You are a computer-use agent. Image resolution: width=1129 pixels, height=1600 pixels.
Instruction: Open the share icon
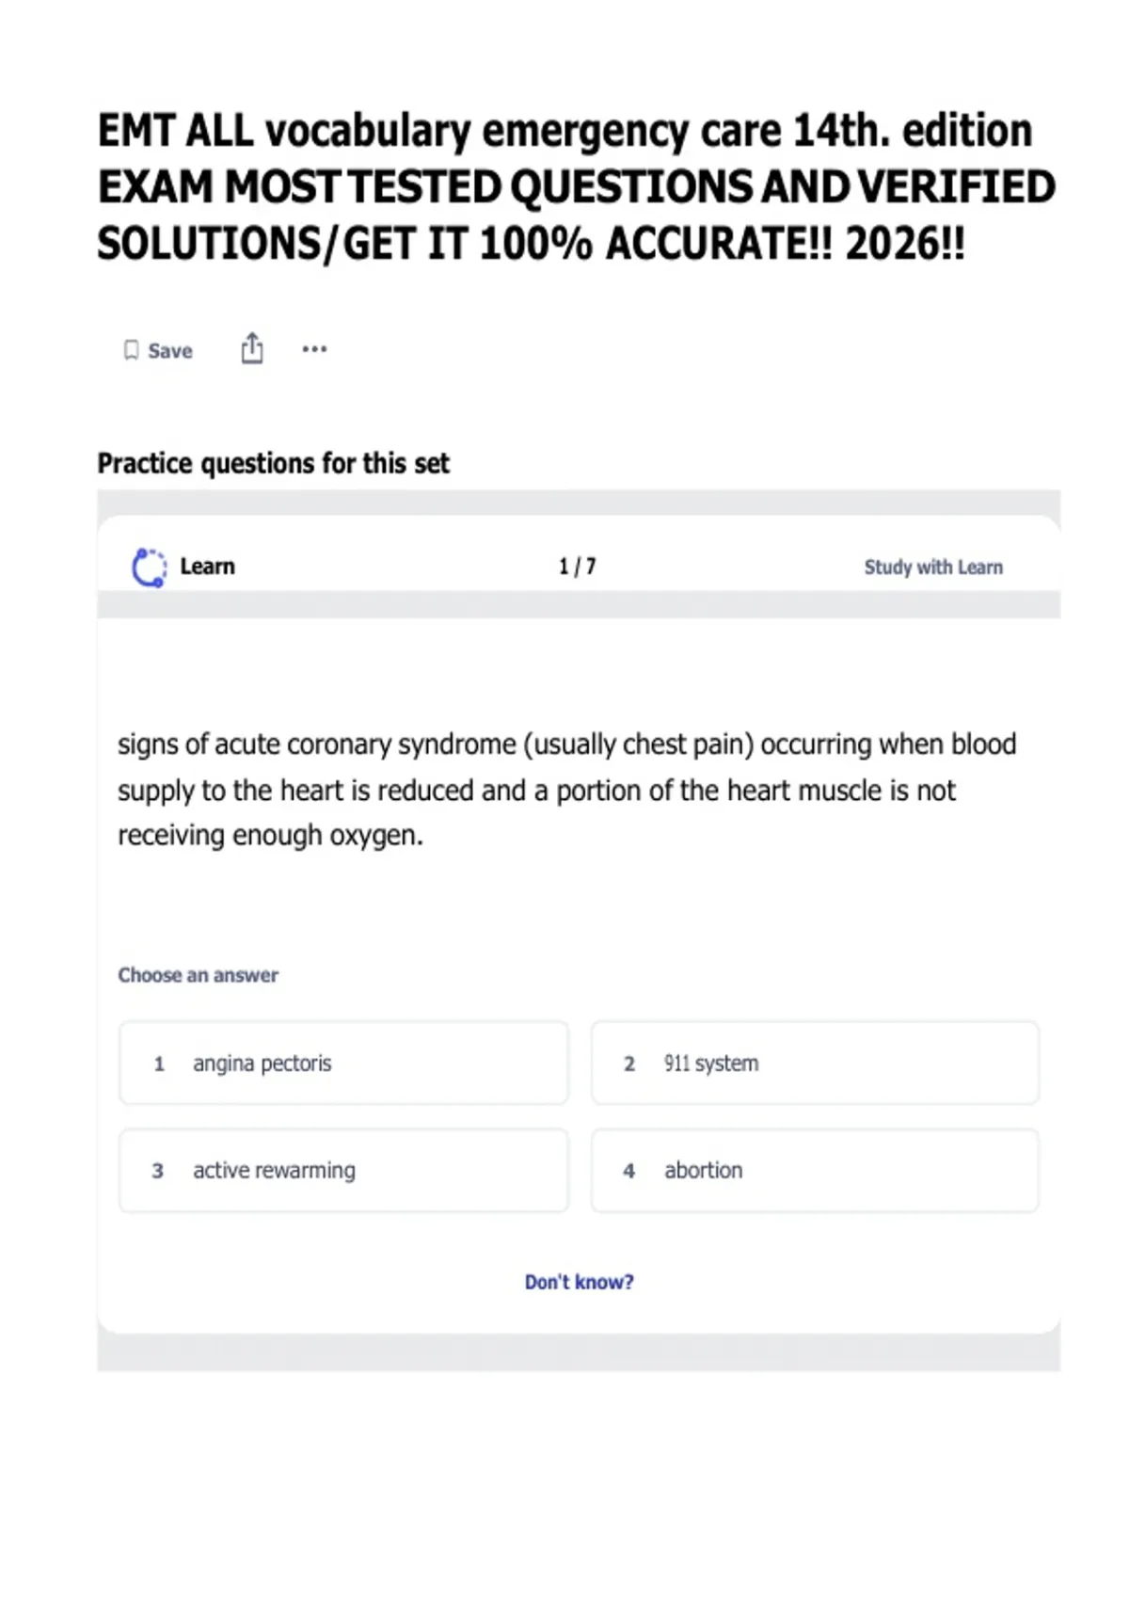[252, 348]
